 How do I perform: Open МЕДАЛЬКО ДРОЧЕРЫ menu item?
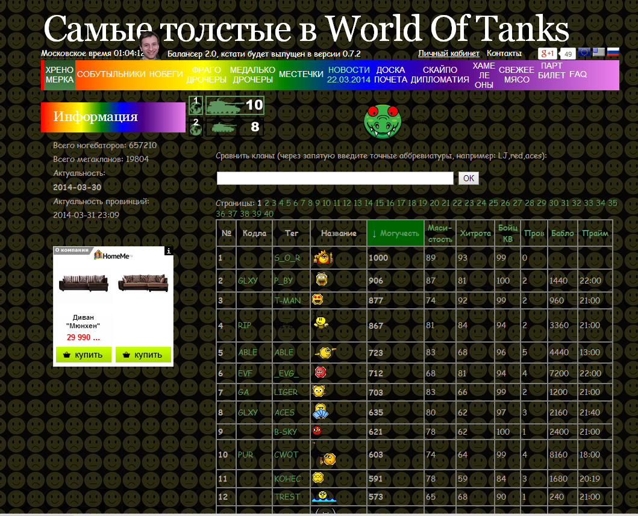(x=252, y=75)
